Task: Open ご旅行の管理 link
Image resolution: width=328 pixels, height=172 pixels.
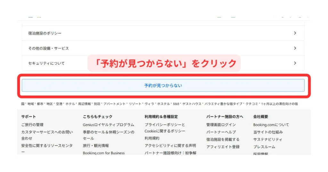Action: 32,125
